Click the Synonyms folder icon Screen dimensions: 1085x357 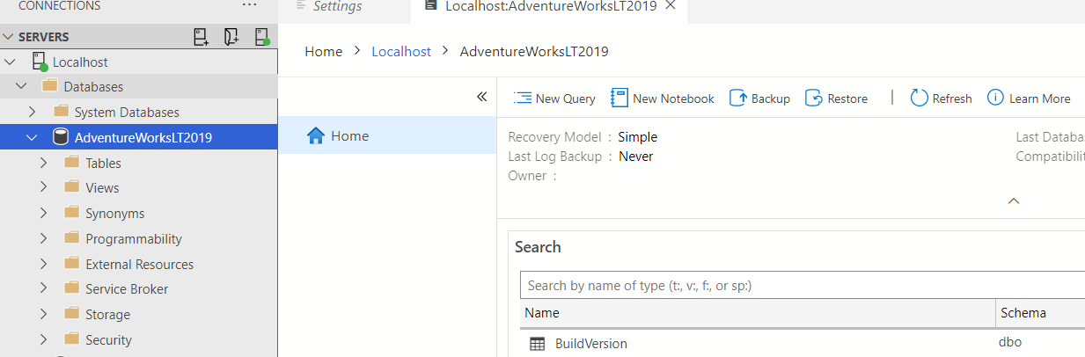[72, 213]
